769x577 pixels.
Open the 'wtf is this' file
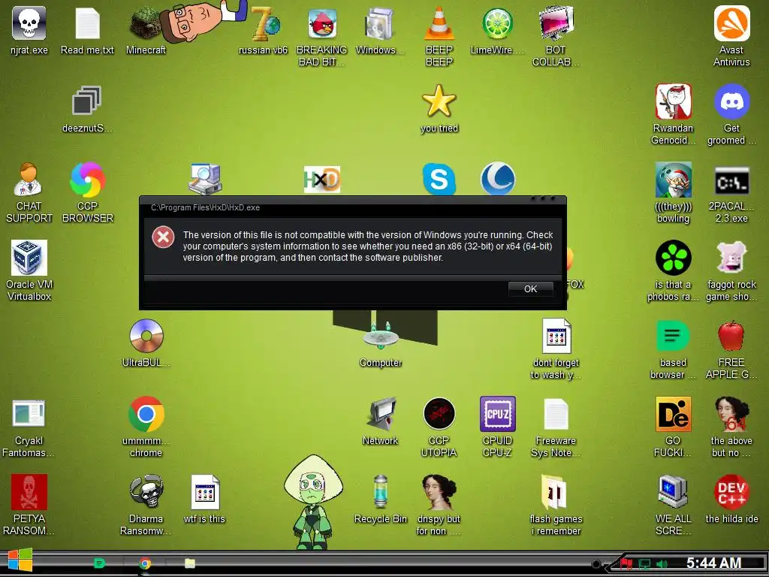[205, 491]
